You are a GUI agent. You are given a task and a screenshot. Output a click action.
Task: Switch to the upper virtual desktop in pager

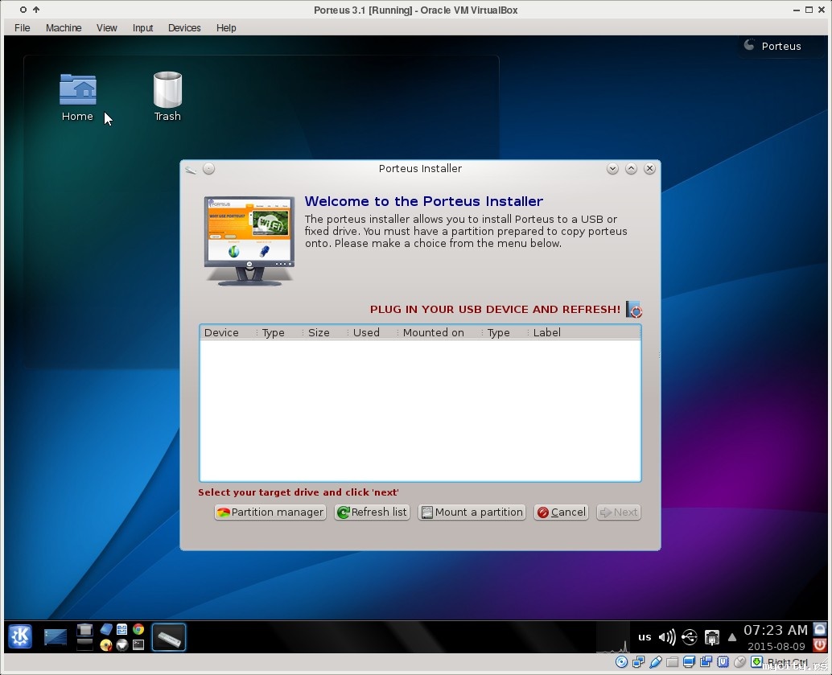click(85, 629)
